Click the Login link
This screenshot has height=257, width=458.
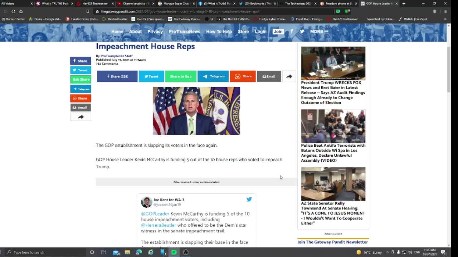(x=260, y=31)
